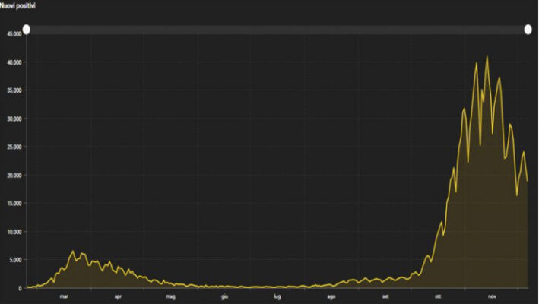Select the "ott" label on the x-axis

coord(438,296)
